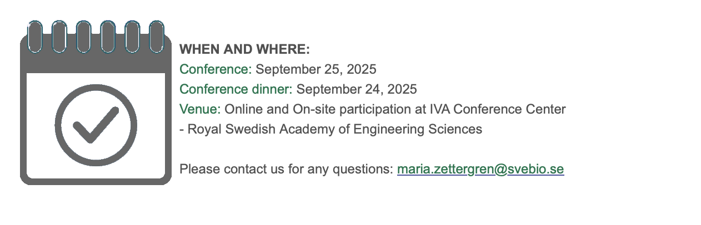Click the green "Venue:" label
The width and height of the screenshot is (701, 225).
(x=200, y=109)
